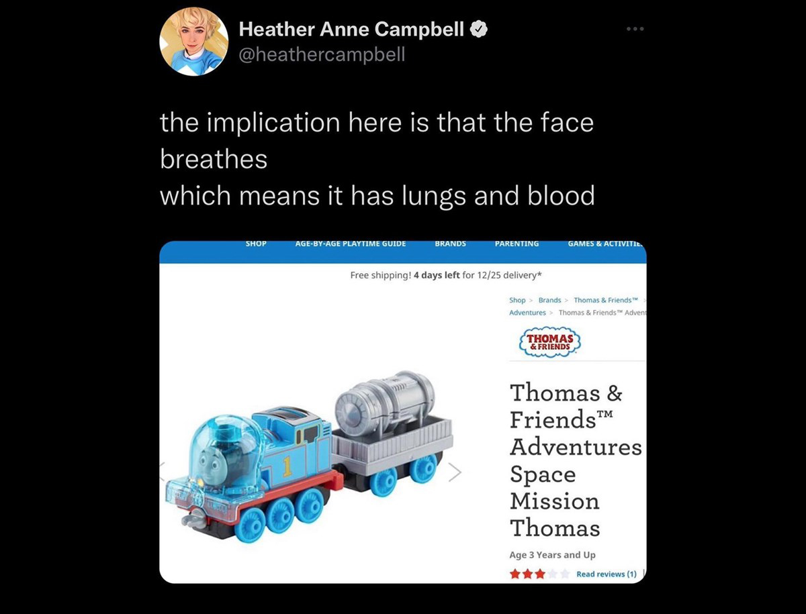Follow the Shop breadcrumb link
Image resolution: width=806 pixels, height=614 pixels.
pos(517,300)
